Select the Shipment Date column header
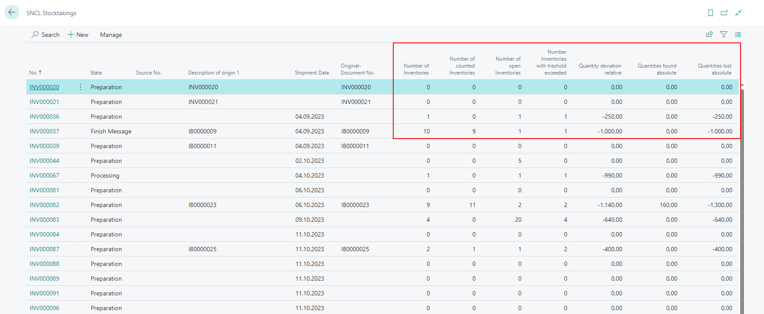 pyautogui.click(x=312, y=73)
